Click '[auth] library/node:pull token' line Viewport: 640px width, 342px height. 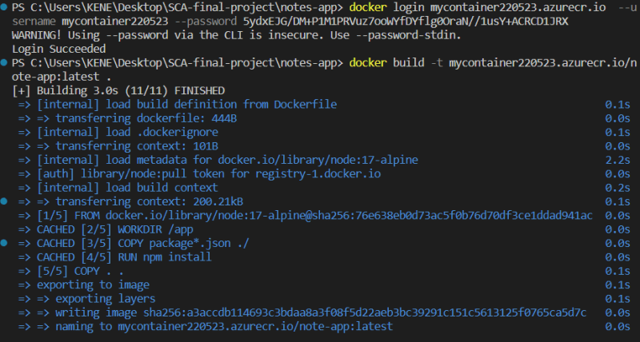click(x=199, y=173)
